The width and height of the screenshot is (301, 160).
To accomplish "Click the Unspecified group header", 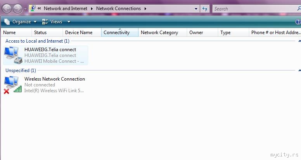I will tap(21, 71).
